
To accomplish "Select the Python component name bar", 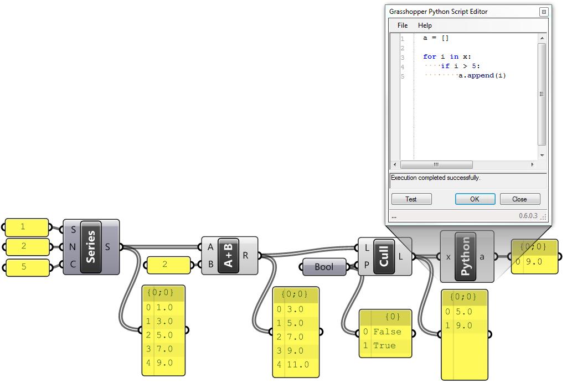I will tap(465, 256).
